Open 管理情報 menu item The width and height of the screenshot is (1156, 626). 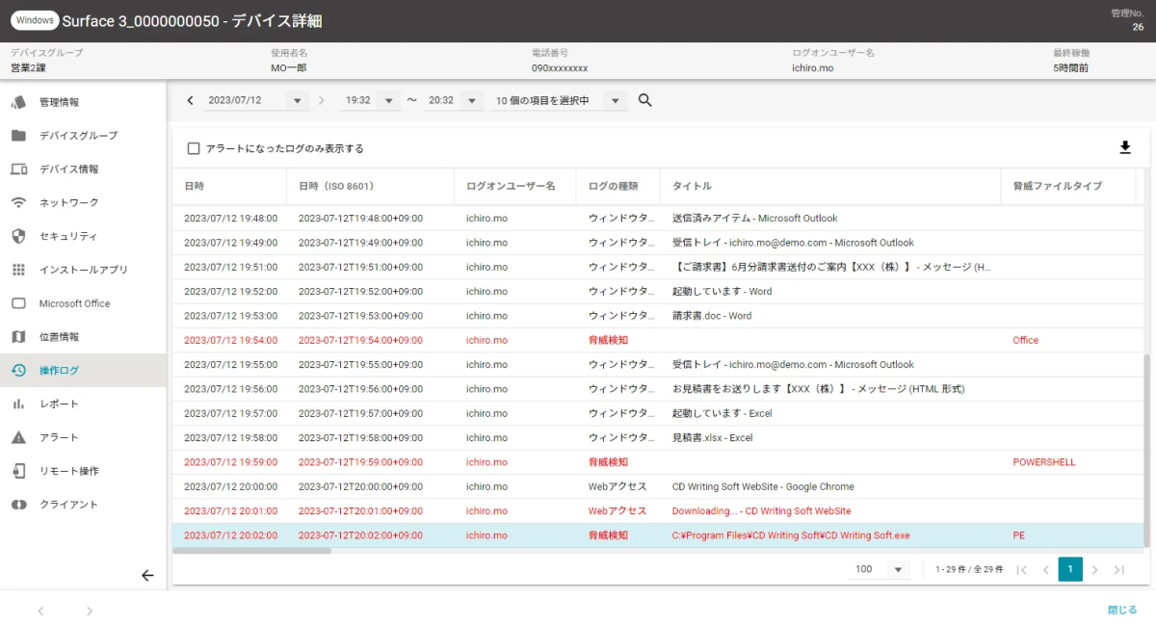point(84,102)
